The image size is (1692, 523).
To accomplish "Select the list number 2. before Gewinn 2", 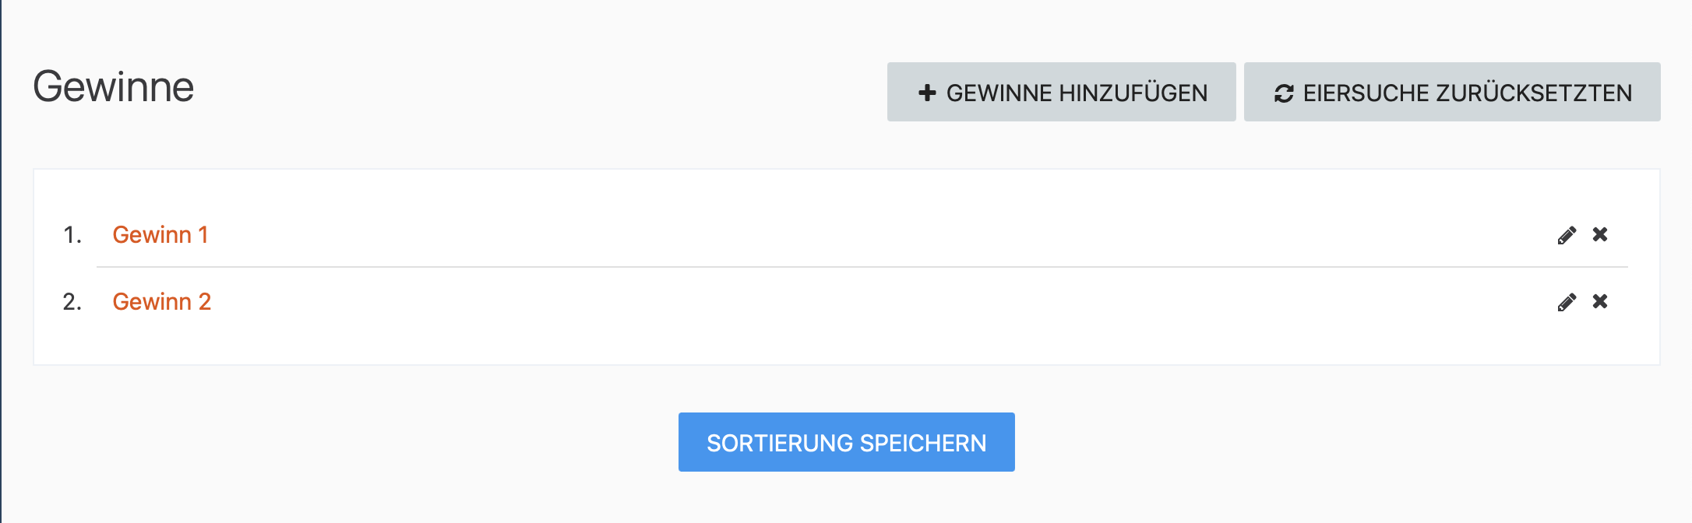I will 72,301.
